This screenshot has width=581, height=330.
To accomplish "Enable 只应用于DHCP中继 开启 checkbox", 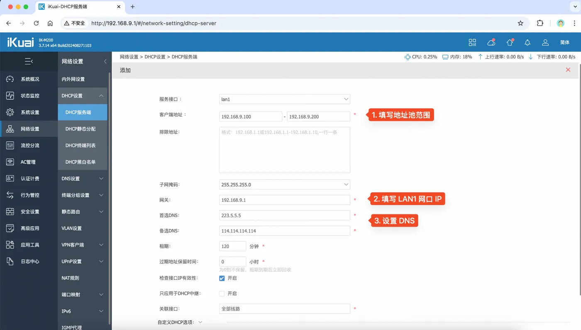I will (222, 294).
